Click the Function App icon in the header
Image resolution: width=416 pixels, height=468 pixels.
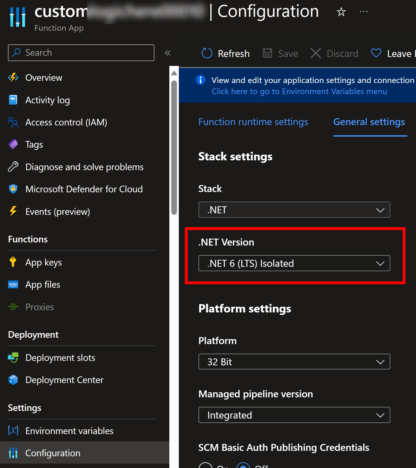coord(17,17)
